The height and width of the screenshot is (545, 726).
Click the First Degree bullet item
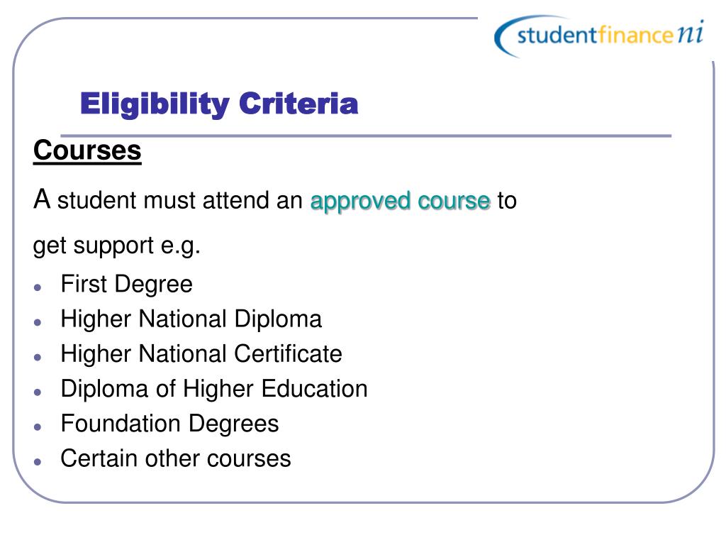click(x=126, y=284)
